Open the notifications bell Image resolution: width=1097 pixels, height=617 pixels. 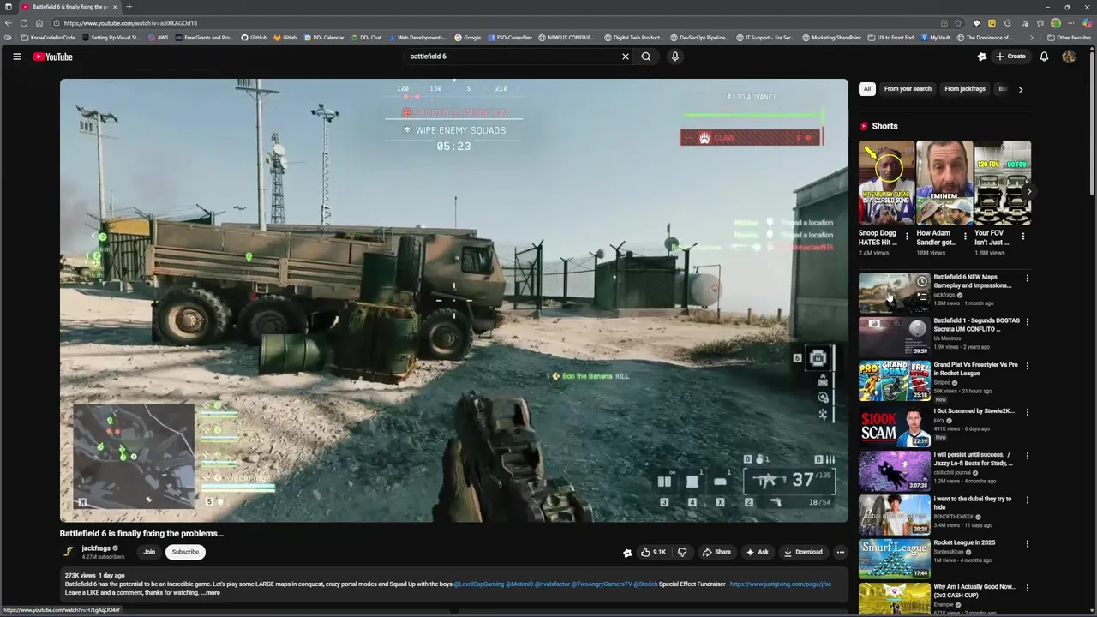[x=1044, y=57]
